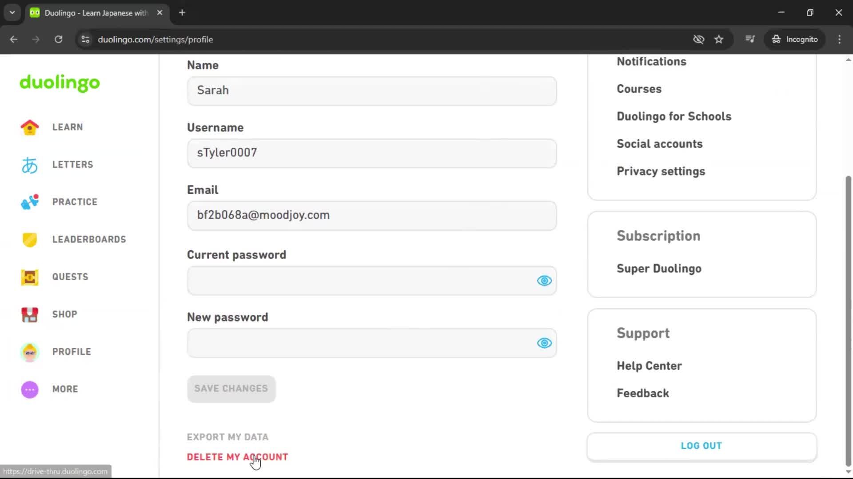Screen dimensions: 853x479
Task: Show current password with eye icon
Action: [x=544, y=281]
